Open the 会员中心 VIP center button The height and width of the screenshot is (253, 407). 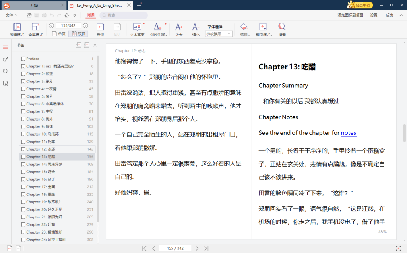pyautogui.click(x=360, y=5)
